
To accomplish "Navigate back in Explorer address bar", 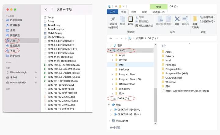I will pos(111,38).
